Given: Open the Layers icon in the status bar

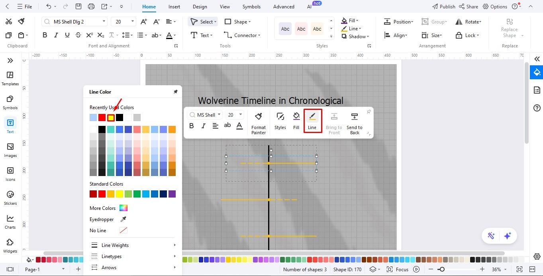Looking at the screenshot, I should click(372, 269).
